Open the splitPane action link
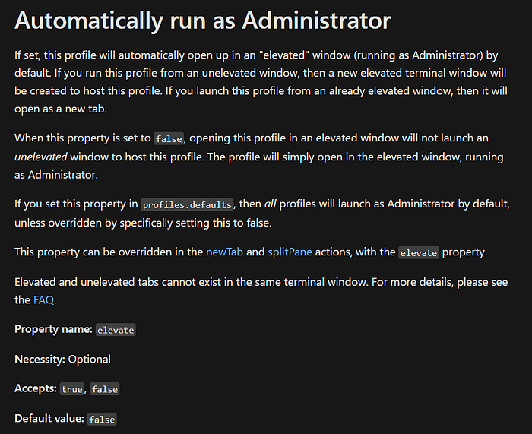This screenshot has width=532, height=434. click(x=290, y=252)
